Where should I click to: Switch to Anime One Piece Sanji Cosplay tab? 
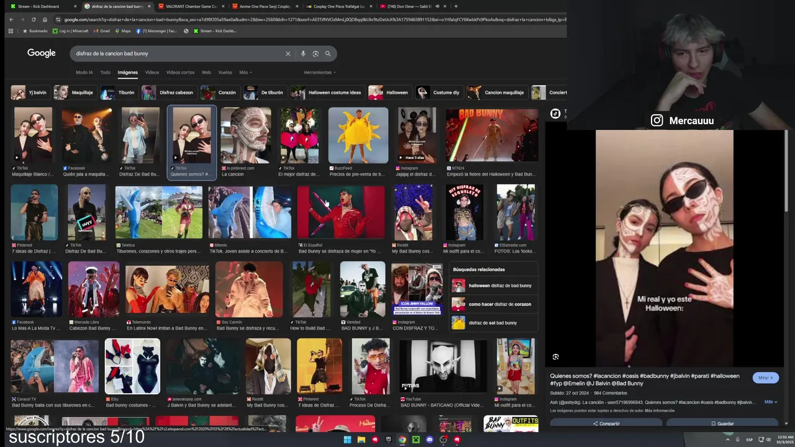coord(264,6)
